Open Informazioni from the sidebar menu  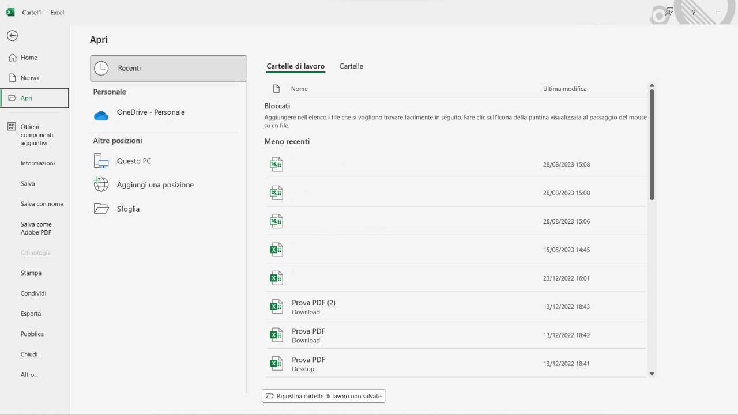37,163
